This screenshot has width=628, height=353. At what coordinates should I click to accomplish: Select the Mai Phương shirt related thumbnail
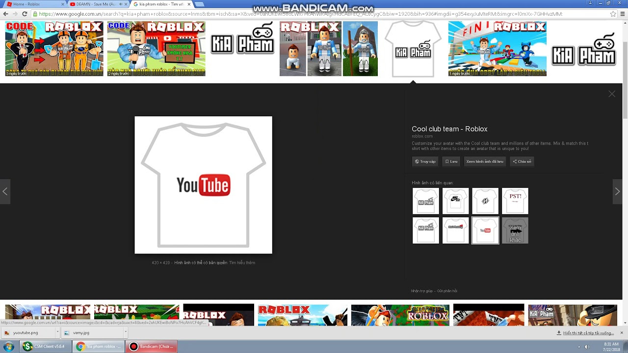pyautogui.click(x=455, y=230)
